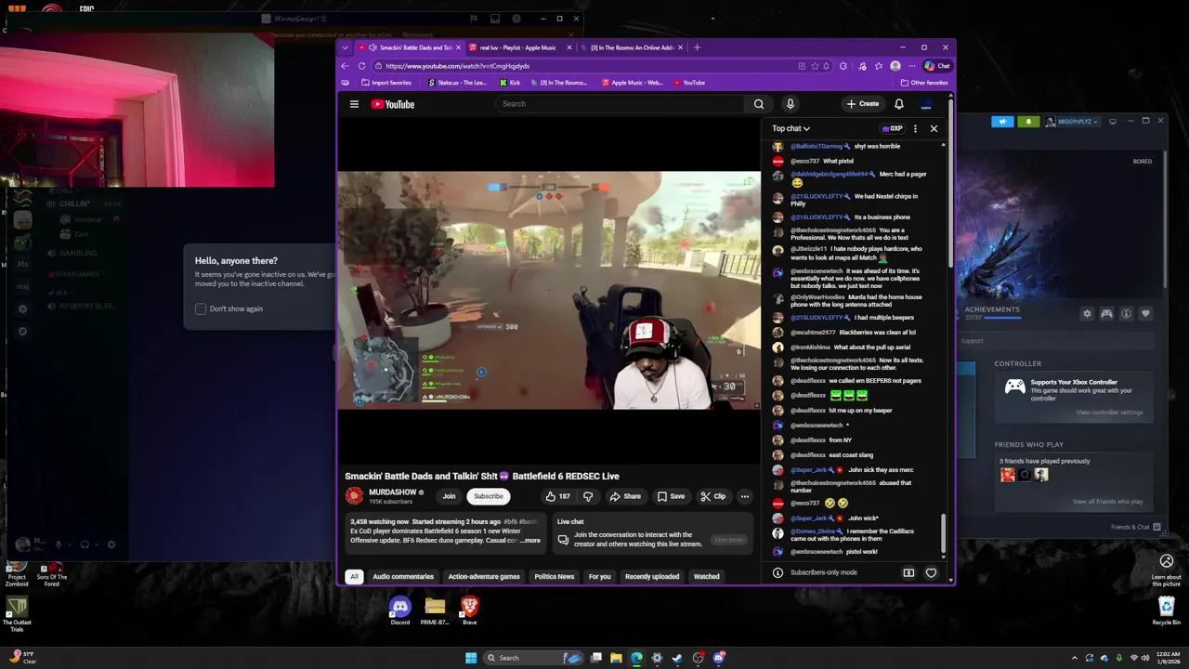Open The Outlast Trials desktop shortcut
Screen dimensions: 1189x669
[17, 614]
